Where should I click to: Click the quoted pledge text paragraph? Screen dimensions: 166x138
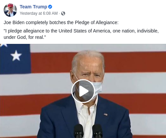81,34
